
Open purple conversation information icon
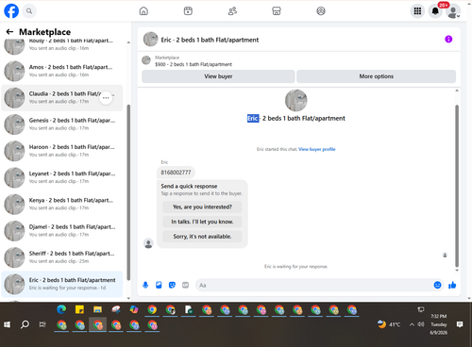[448, 40]
